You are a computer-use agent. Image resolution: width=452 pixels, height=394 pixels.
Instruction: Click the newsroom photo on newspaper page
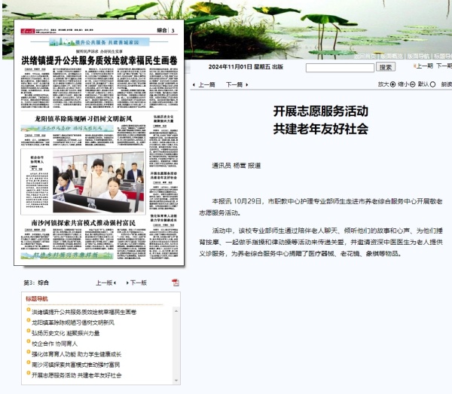(98, 181)
